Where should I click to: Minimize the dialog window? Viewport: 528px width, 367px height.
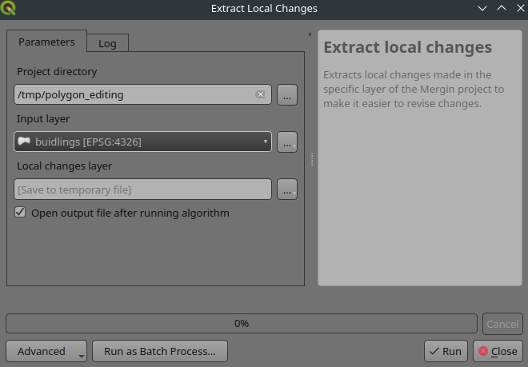(482, 9)
